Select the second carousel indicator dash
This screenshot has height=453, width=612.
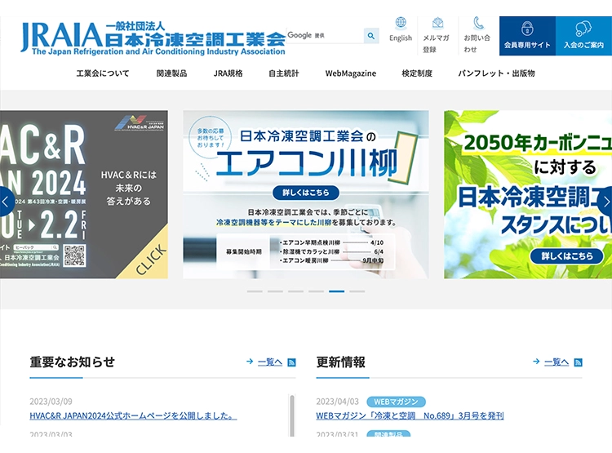point(275,291)
